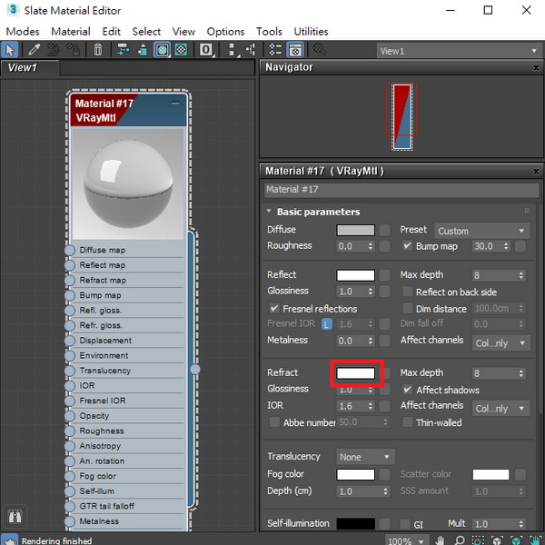Open the Diffuse color swatch
545x545 pixels.
click(355, 230)
